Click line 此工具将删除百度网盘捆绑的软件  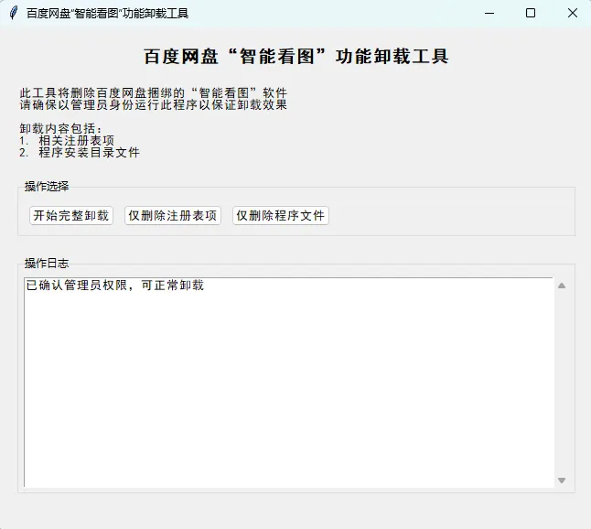154,92
